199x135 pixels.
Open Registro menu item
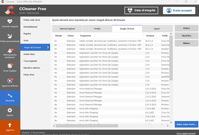tap(35, 34)
